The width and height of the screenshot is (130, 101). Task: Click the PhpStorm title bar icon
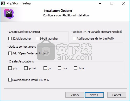(x=3, y=3)
